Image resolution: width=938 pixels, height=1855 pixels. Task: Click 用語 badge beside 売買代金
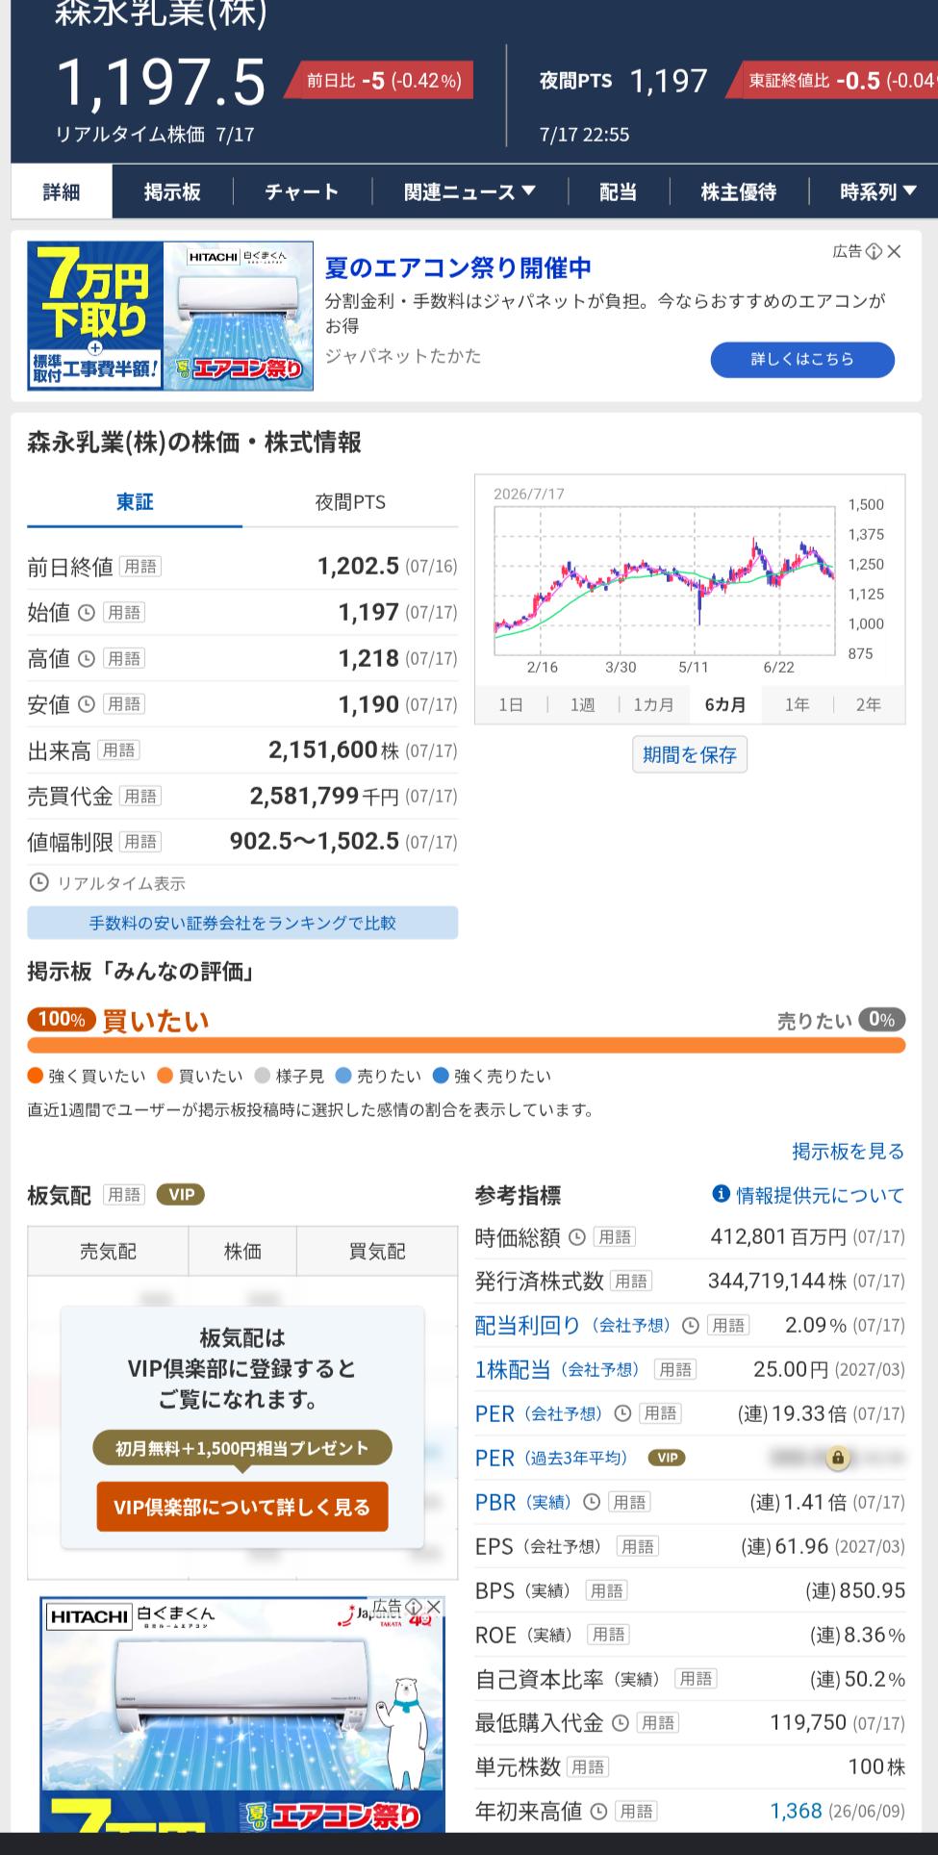click(x=139, y=796)
